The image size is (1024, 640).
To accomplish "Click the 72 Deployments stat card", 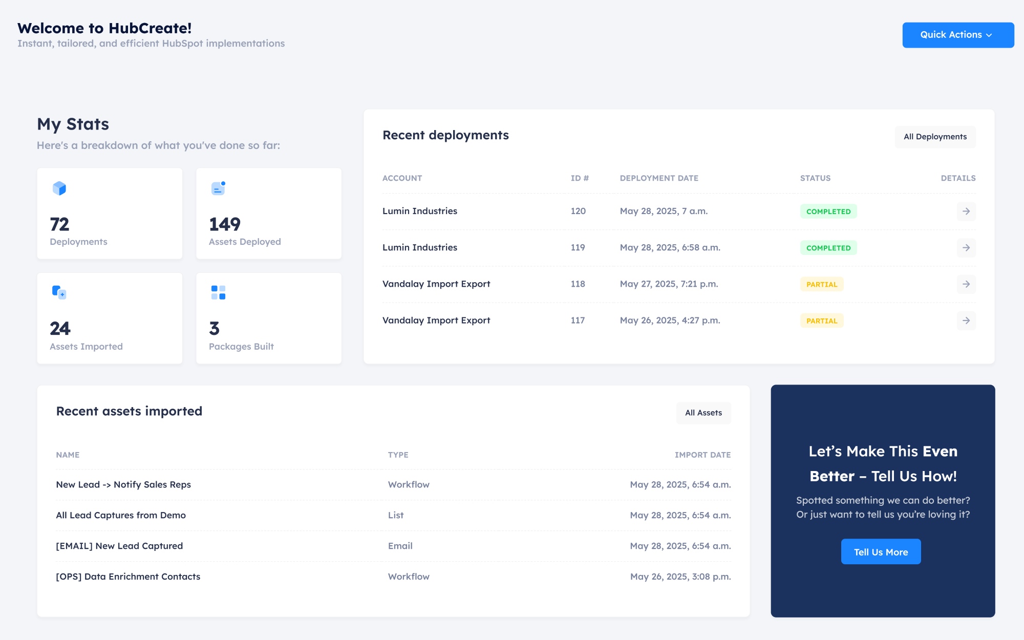I will click(110, 214).
